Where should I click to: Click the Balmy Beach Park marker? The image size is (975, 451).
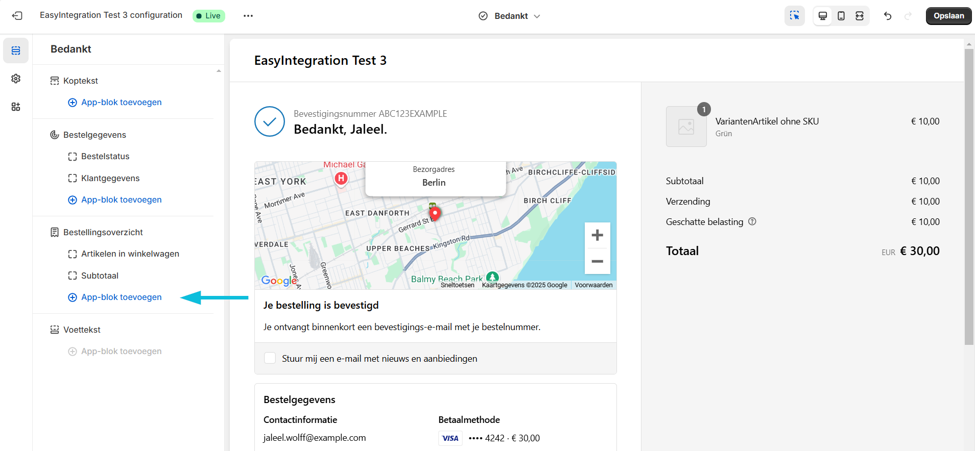coord(492,277)
